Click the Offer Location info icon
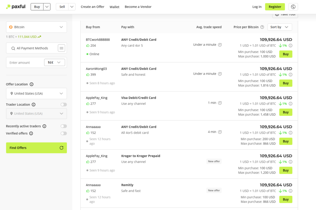316x210 pixels. pos(31,84)
